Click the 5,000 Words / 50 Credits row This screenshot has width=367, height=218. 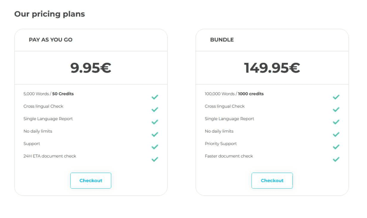[48, 94]
